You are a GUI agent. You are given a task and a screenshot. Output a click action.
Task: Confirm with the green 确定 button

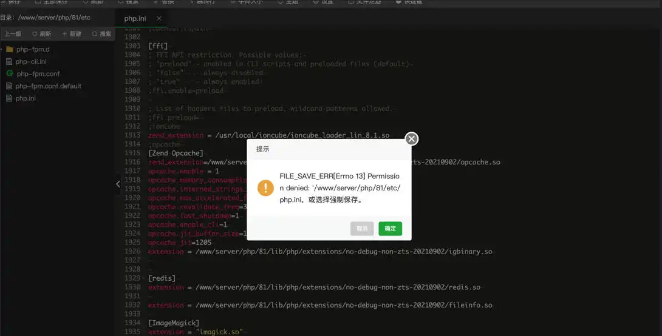pyautogui.click(x=390, y=229)
